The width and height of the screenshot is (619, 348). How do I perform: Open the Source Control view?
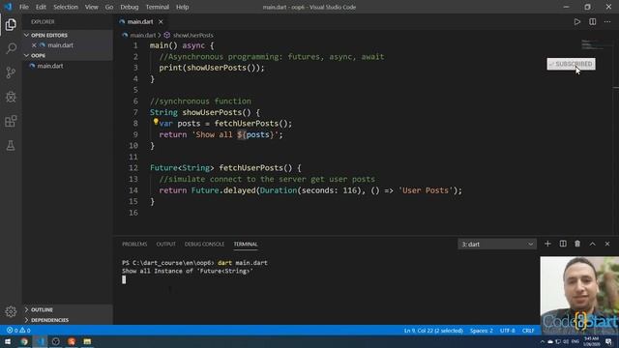coord(11,72)
